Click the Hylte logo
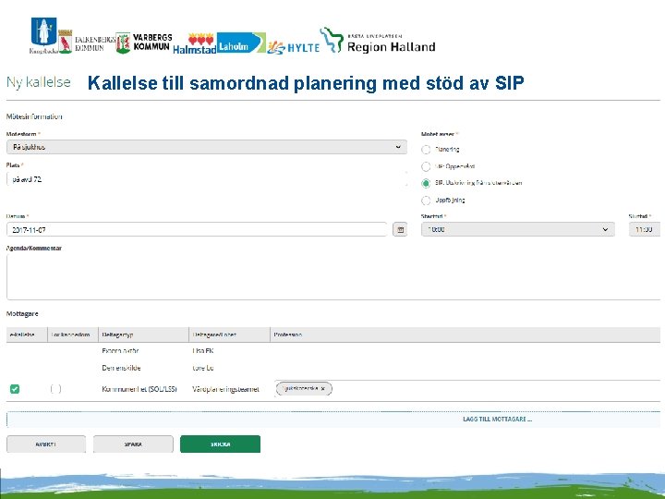The width and height of the screenshot is (665, 499). point(293,47)
